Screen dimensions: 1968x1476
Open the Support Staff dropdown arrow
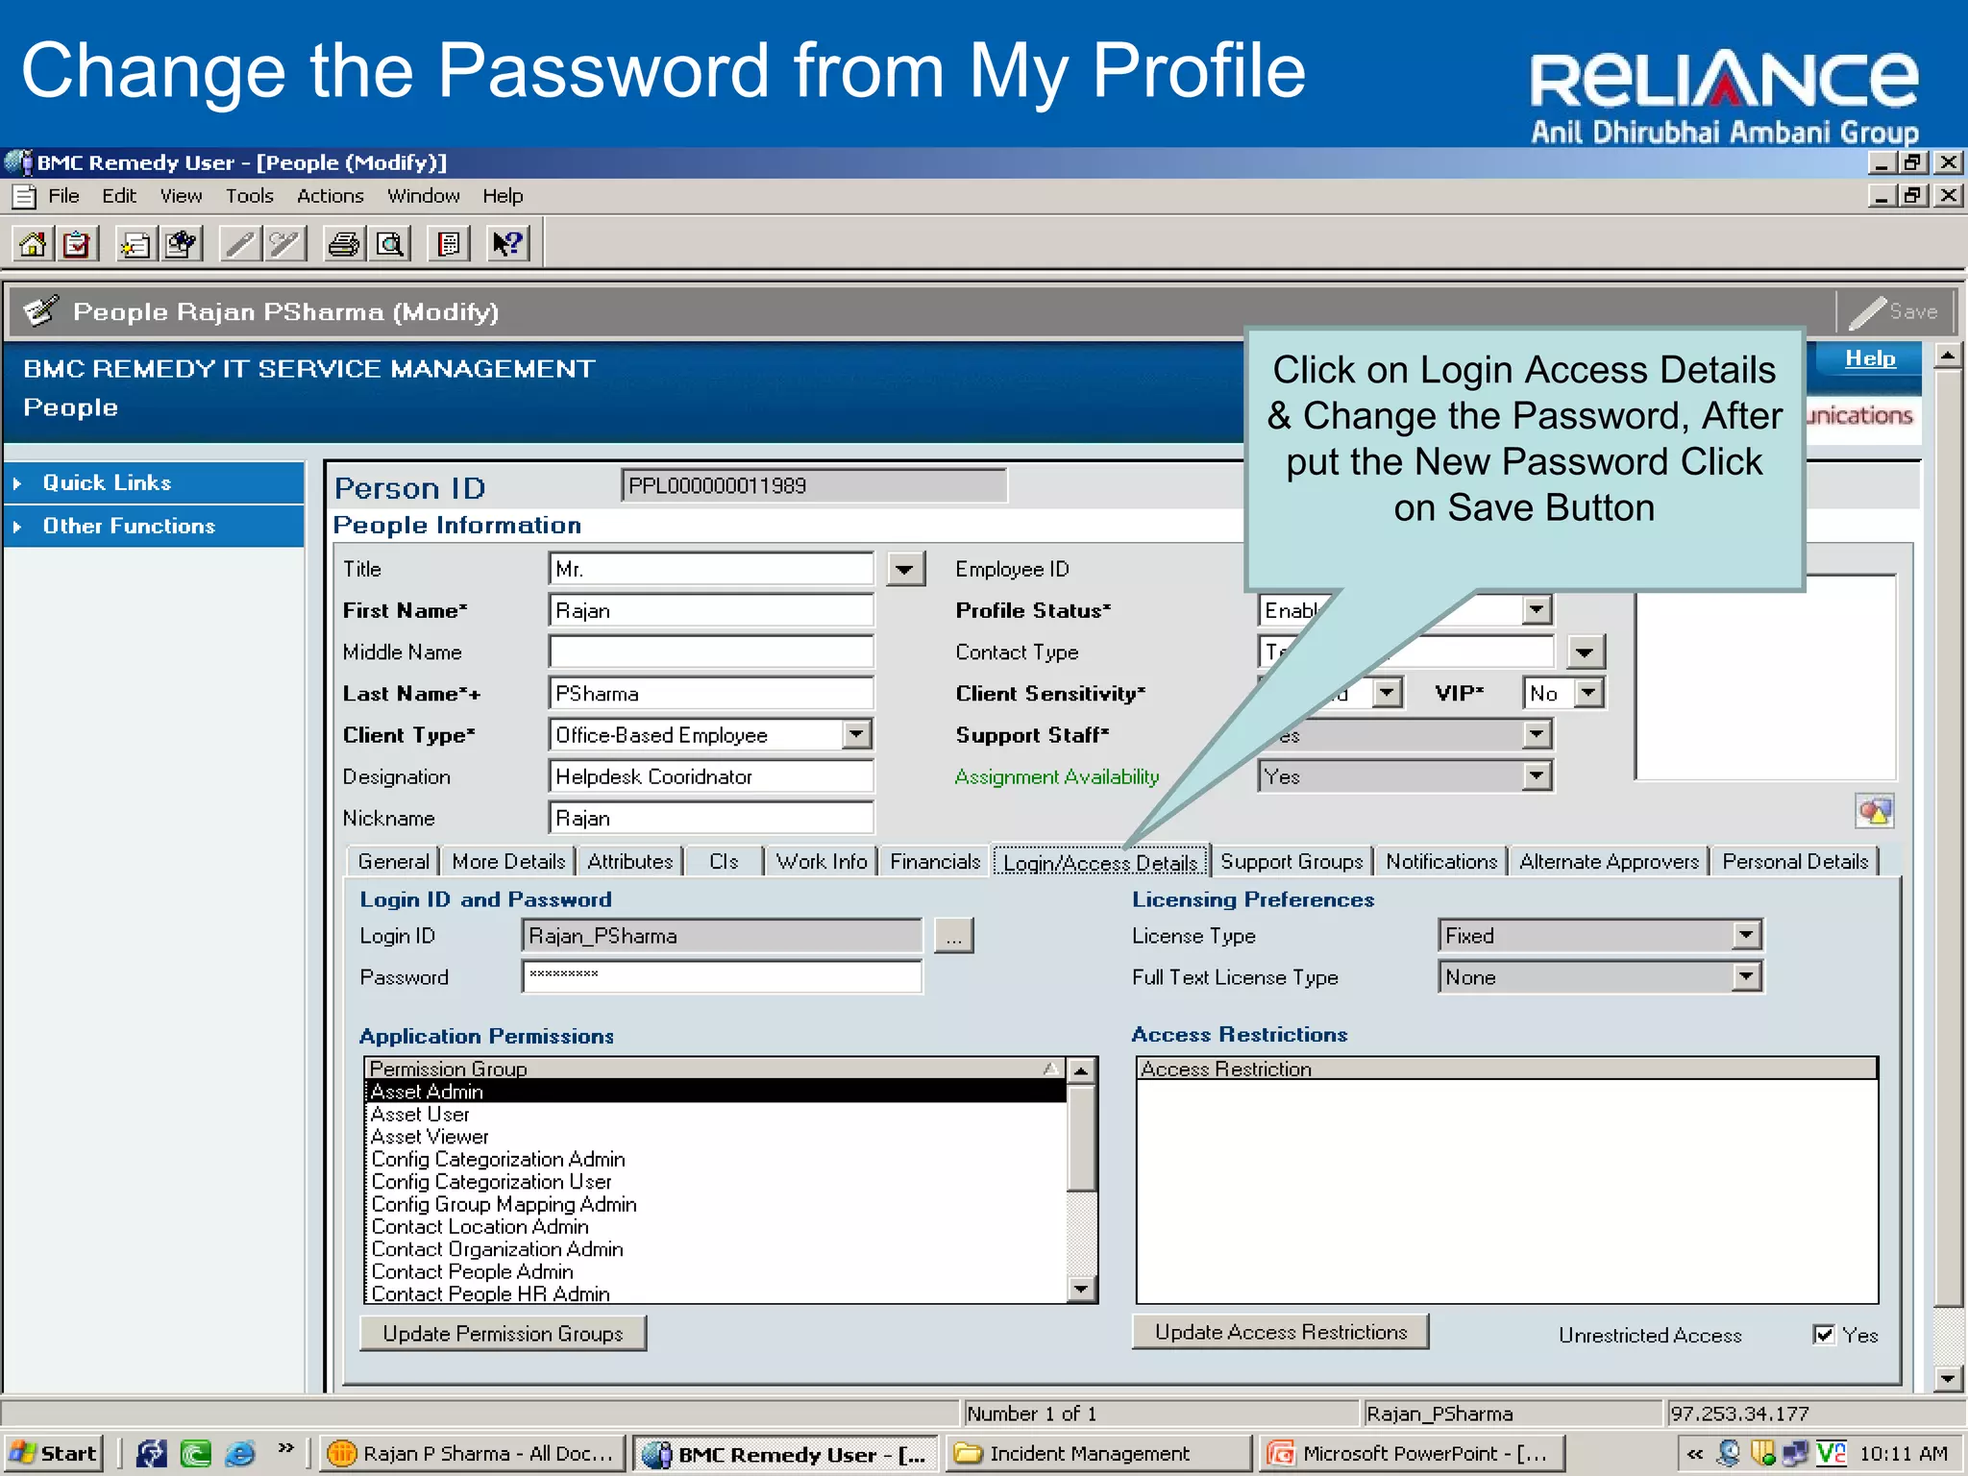click(1537, 735)
